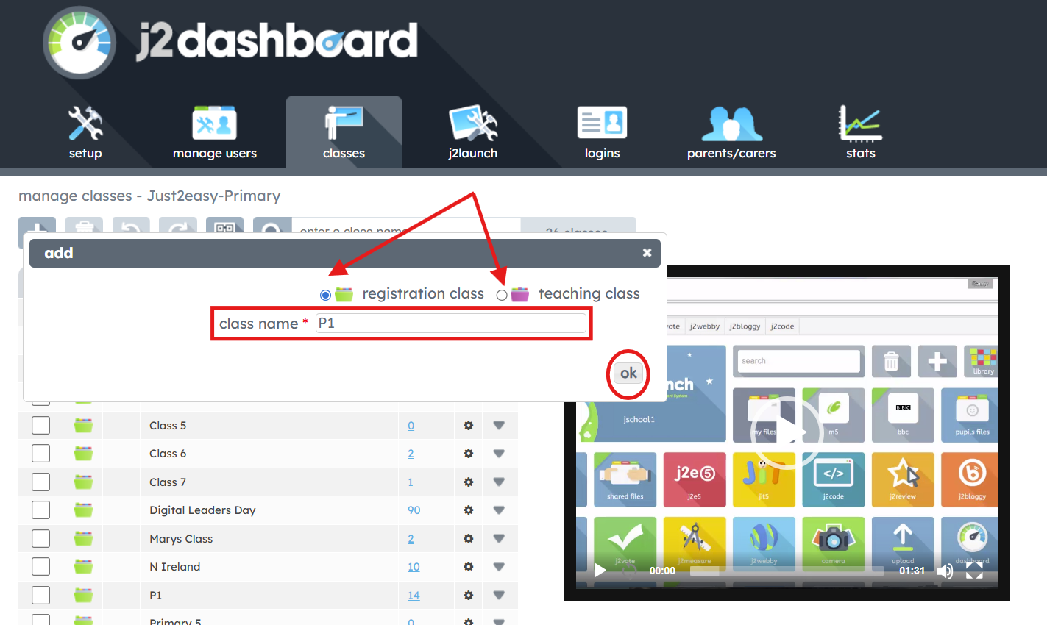Image resolution: width=1047 pixels, height=625 pixels.
Task: Click the green folder icon for Class 6
Action: coord(84,453)
